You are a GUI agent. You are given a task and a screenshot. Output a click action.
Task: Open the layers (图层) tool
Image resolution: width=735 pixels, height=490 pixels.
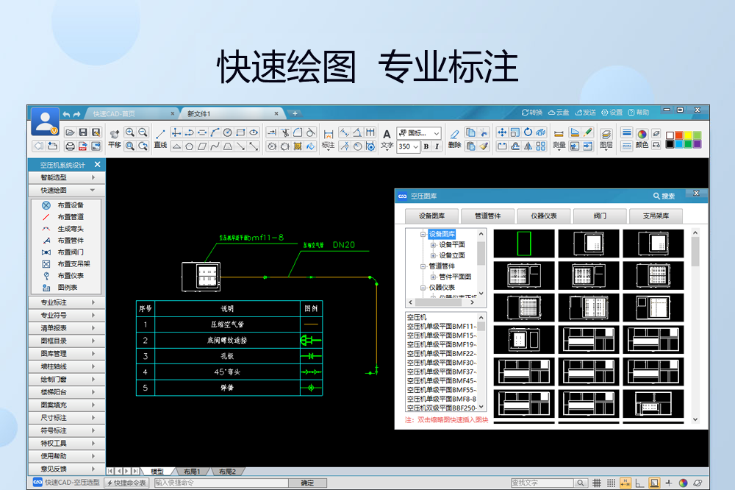click(x=606, y=135)
